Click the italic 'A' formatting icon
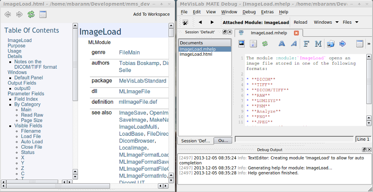The height and width of the screenshot is (192, 373). coord(294,44)
